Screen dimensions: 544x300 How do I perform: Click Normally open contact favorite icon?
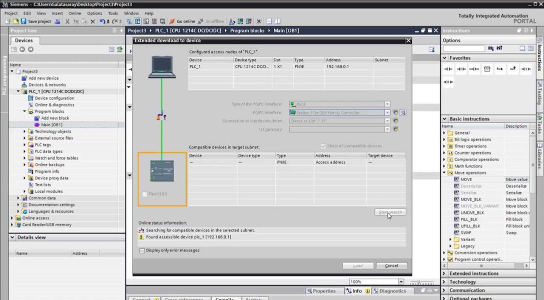(x=448, y=69)
